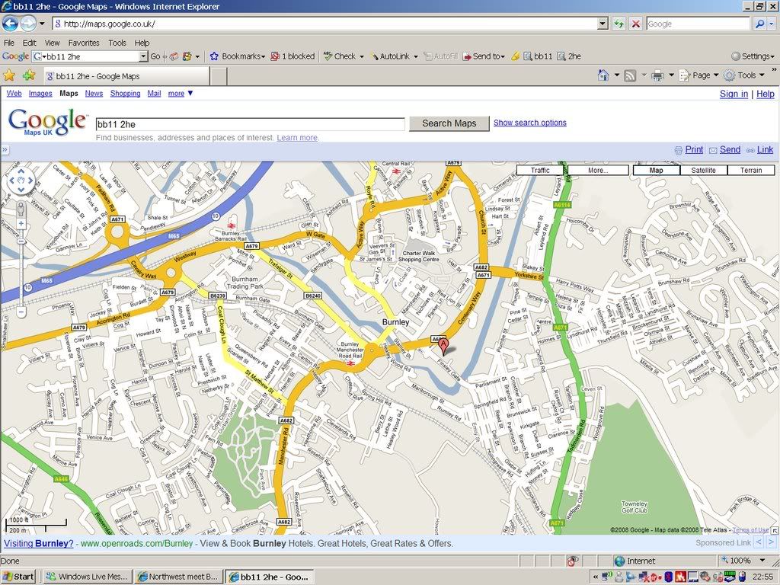This screenshot has height=585, width=780.
Task: Refresh the page with green arrows icon
Action: tap(619, 24)
